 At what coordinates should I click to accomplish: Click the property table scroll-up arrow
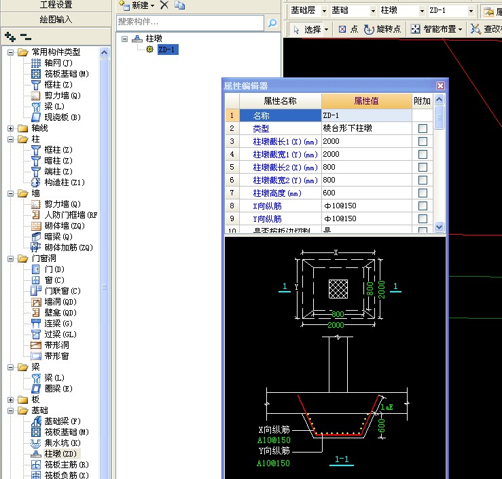tap(439, 99)
